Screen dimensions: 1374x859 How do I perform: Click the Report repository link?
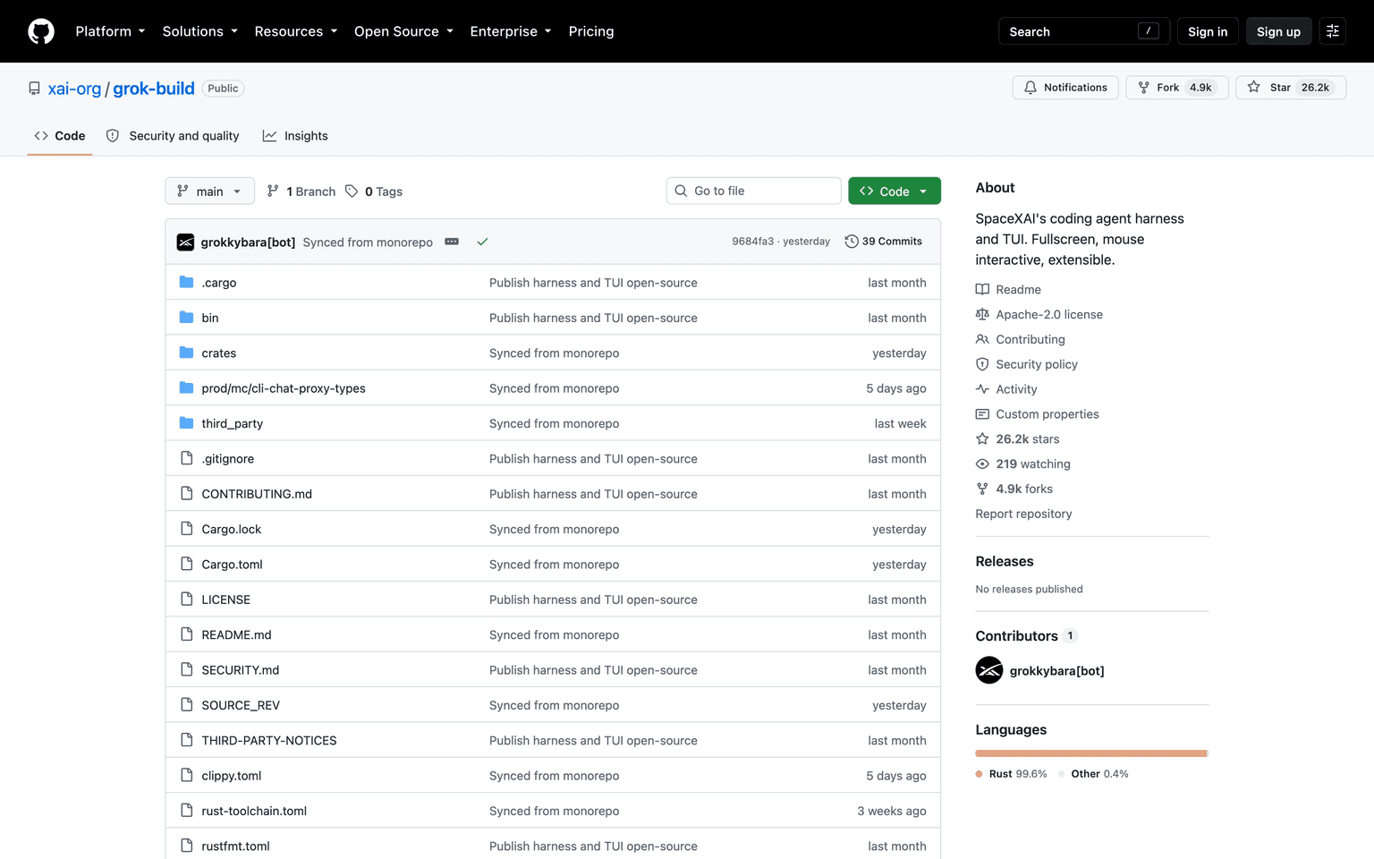[x=1023, y=515]
